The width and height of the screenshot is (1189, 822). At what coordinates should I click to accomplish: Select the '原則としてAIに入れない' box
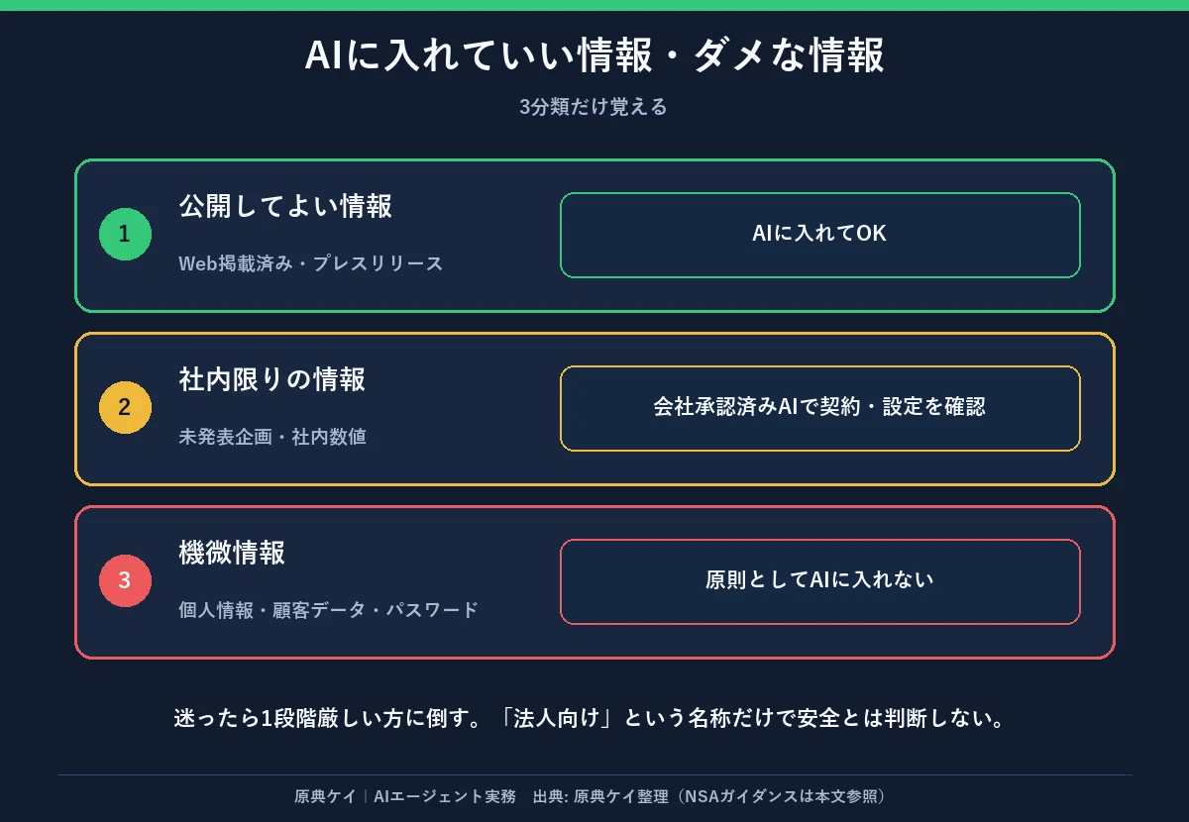[819, 581]
